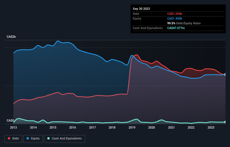230x147 pixels.
Task: Select the 2015 x-axis label
Action: coord(53,127)
